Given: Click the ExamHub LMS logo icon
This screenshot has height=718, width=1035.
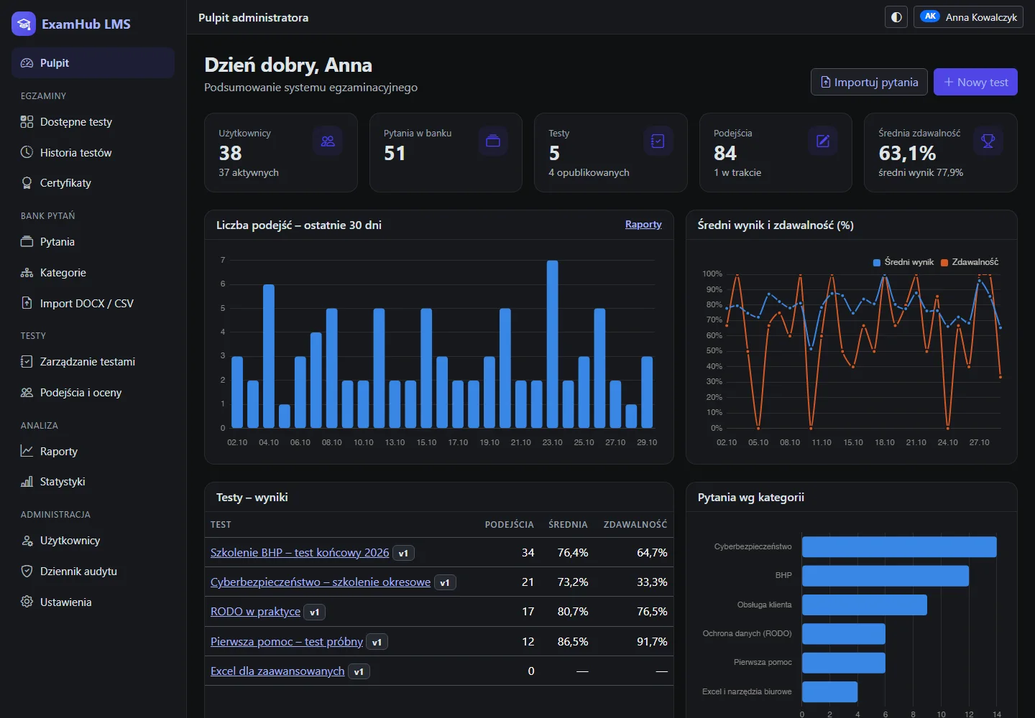Looking at the screenshot, I should click(24, 24).
